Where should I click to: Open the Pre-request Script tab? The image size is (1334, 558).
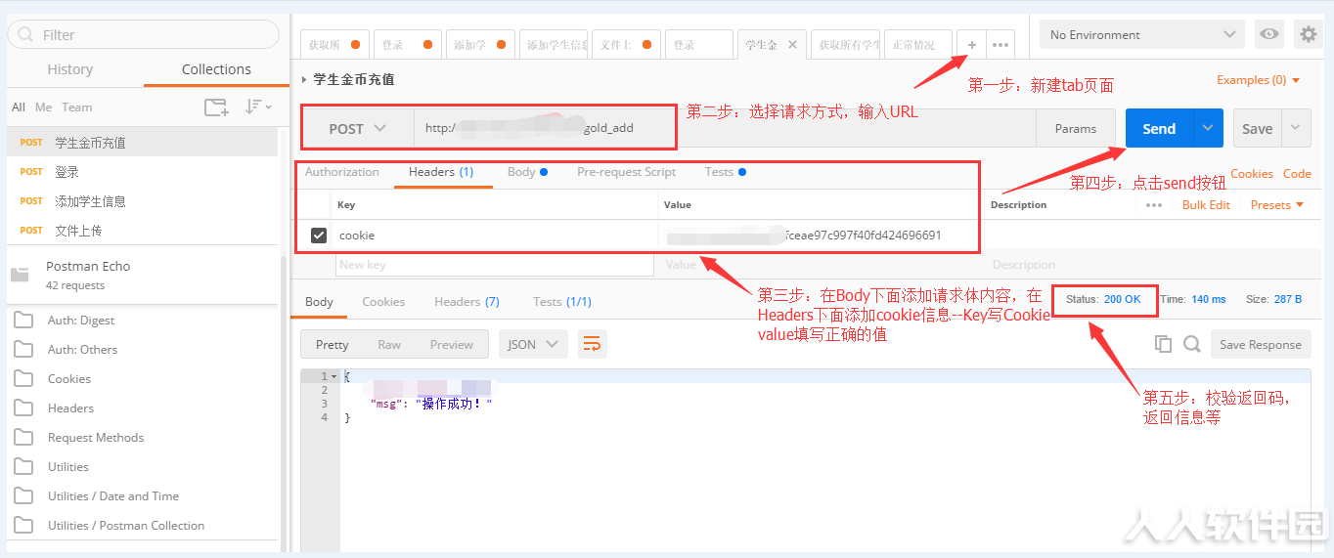[x=626, y=172]
